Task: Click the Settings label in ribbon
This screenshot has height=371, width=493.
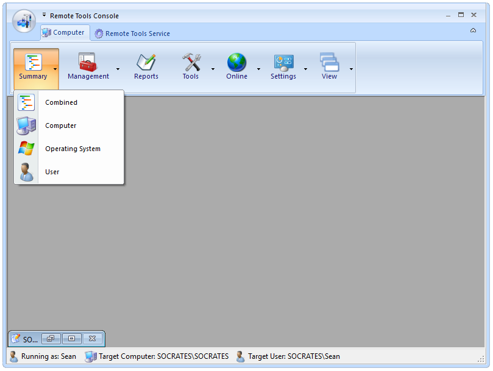Action: [x=283, y=76]
